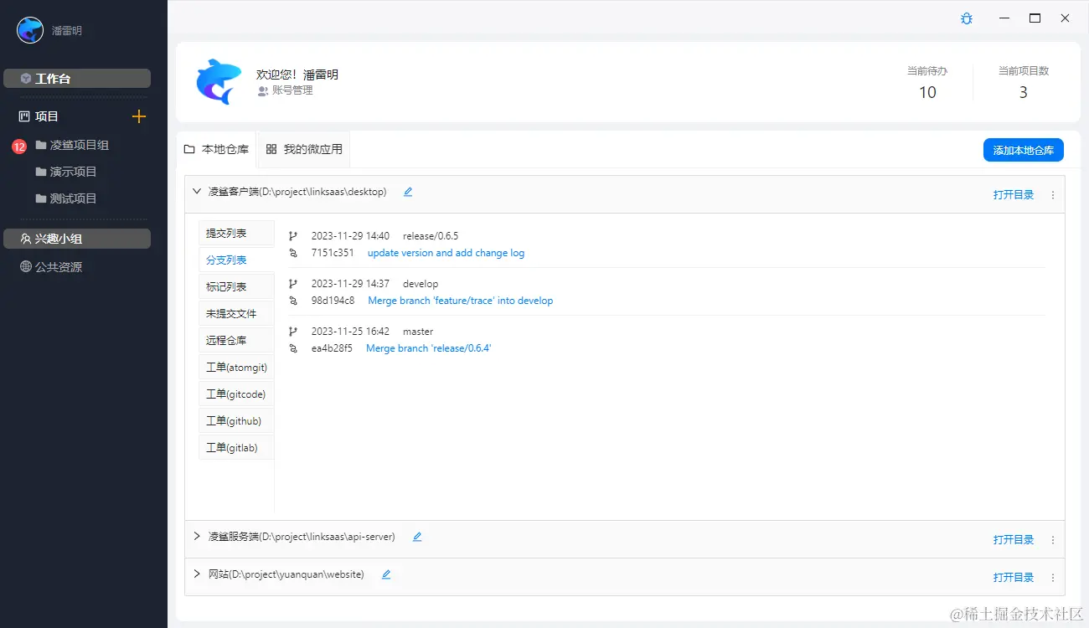This screenshot has height=628, width=1089.
Task: Open commit "Merge branch 'release/0.6.4'"
Action: (x=429, y=348)
